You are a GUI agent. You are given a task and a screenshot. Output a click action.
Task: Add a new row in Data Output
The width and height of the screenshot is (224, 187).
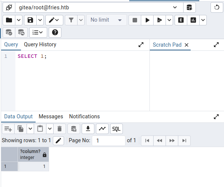click(8, 129)
